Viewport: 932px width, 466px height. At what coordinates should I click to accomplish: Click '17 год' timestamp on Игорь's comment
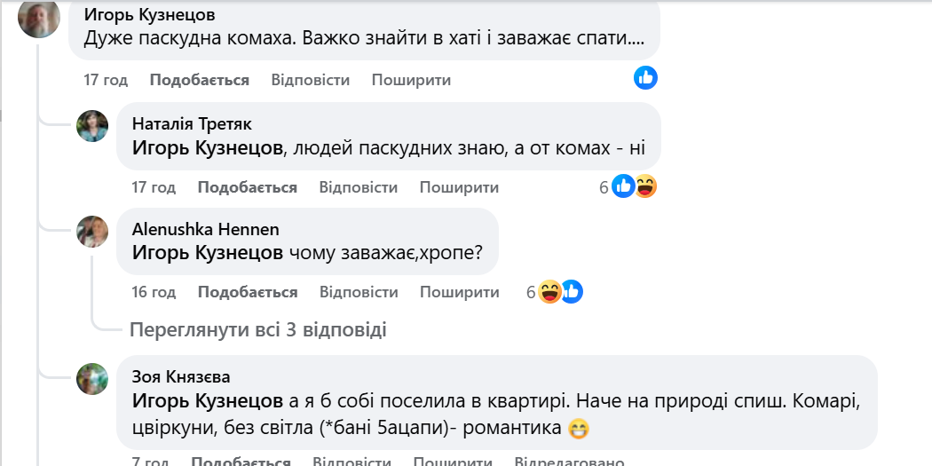click(x=106, y=80)
